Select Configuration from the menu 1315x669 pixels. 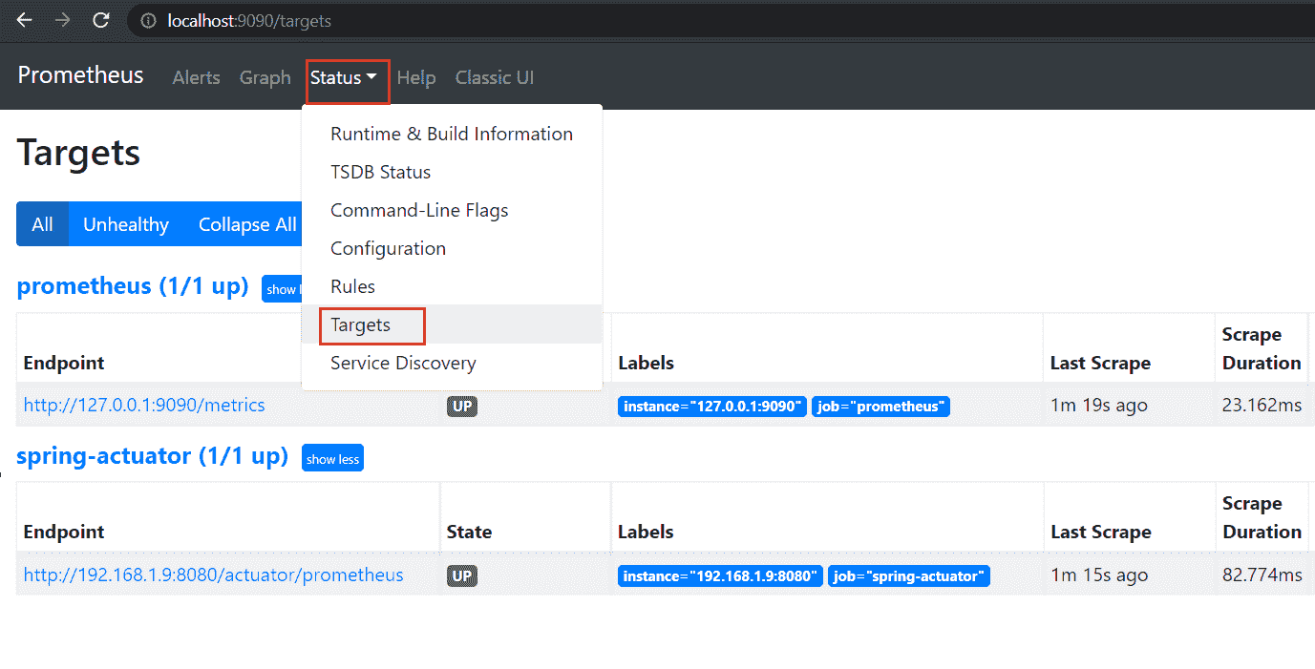(x=388, y=248)
